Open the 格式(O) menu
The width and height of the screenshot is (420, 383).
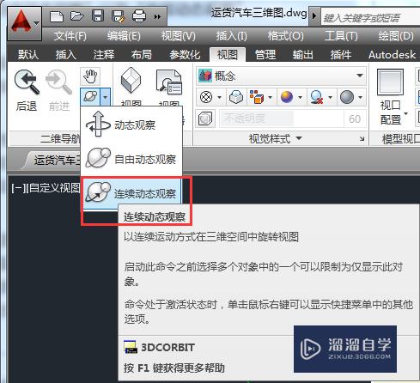click(285, 36)
